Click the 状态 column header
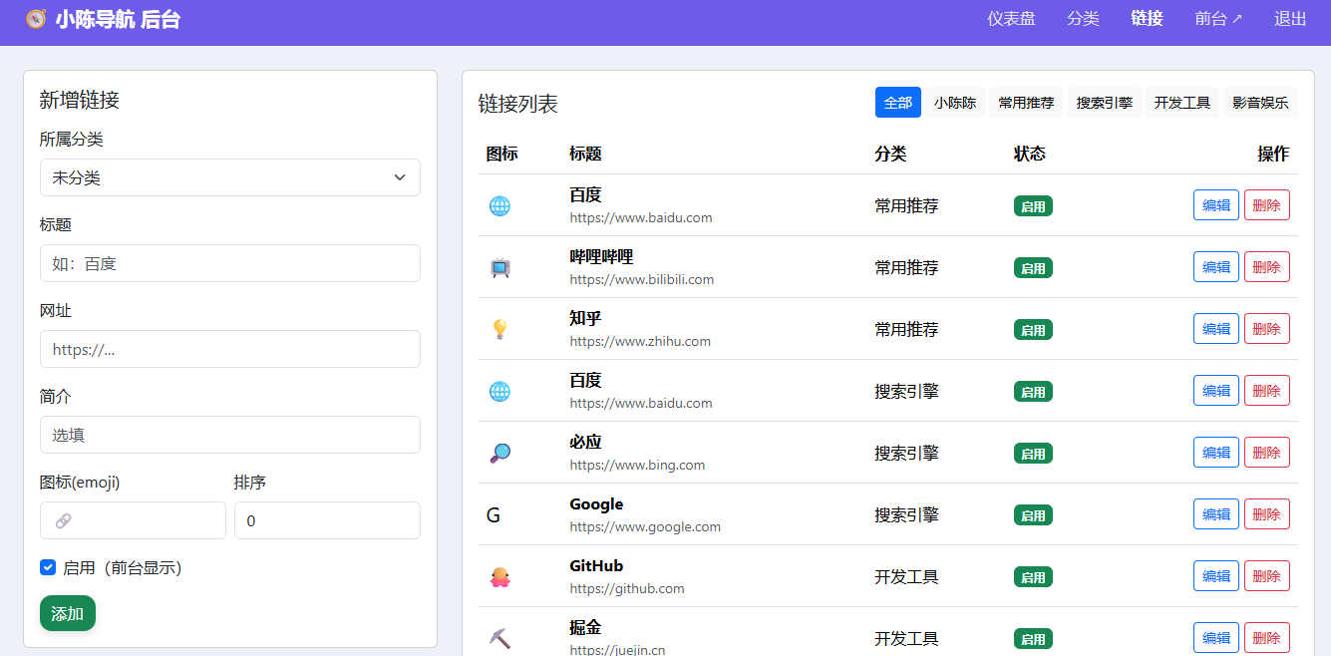This screenshot has height=656, width=1331. [1030, 154]
